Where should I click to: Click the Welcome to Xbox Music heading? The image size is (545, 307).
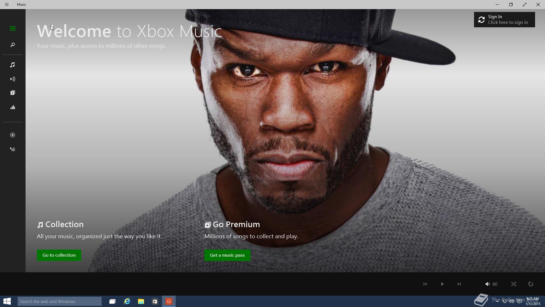[129, 31]
